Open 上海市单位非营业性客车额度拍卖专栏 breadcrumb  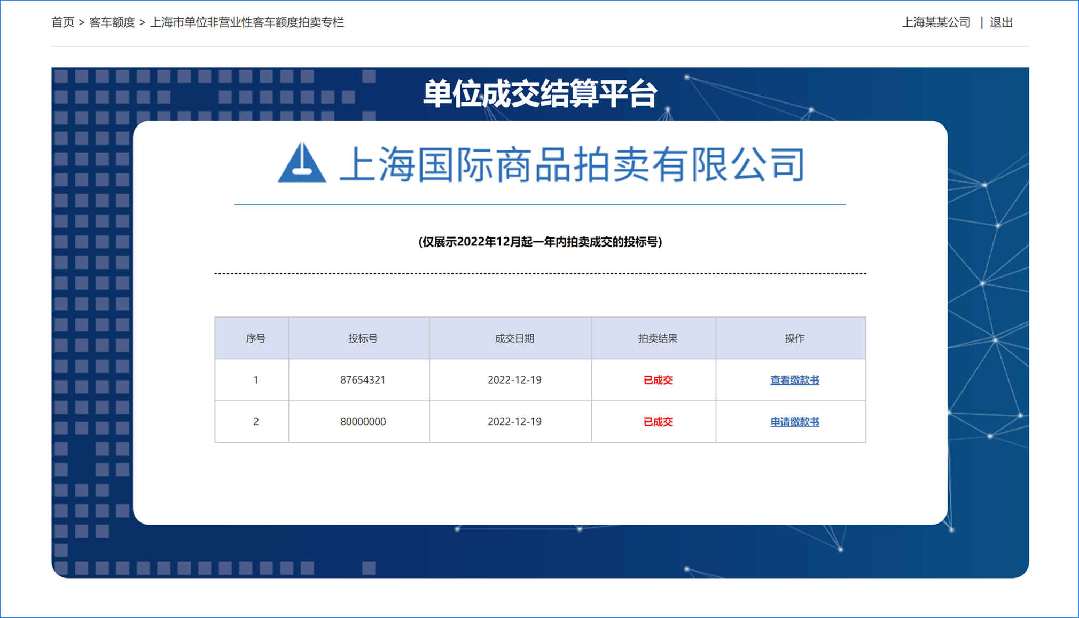[x=247, y=22]
